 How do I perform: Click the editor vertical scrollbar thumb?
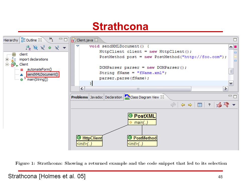click(231, 71)
